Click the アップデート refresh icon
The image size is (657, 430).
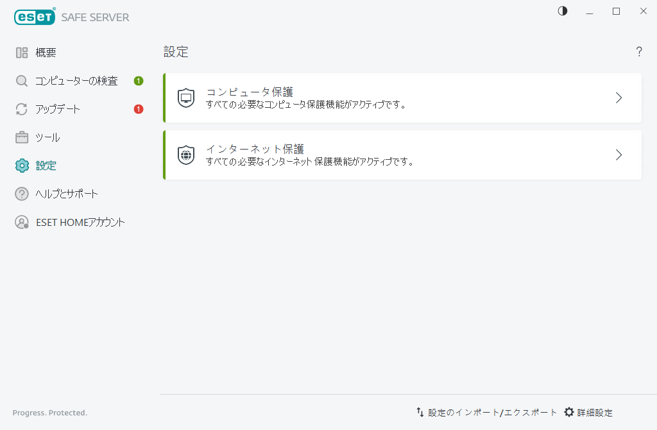[21, 108]
